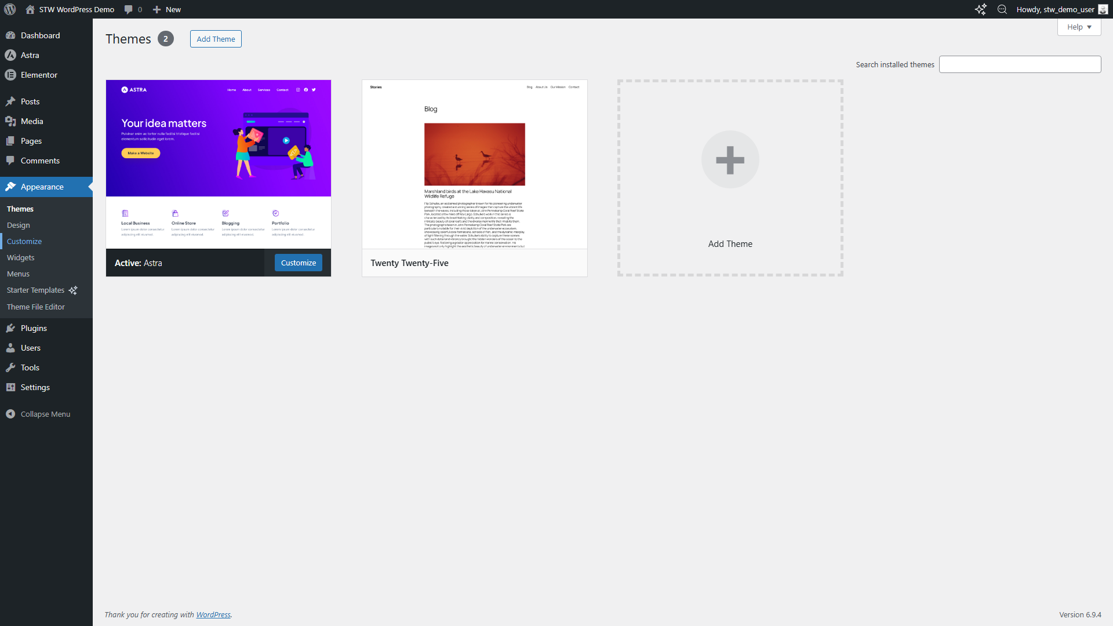Follow the WordPress link in footer

213,614
